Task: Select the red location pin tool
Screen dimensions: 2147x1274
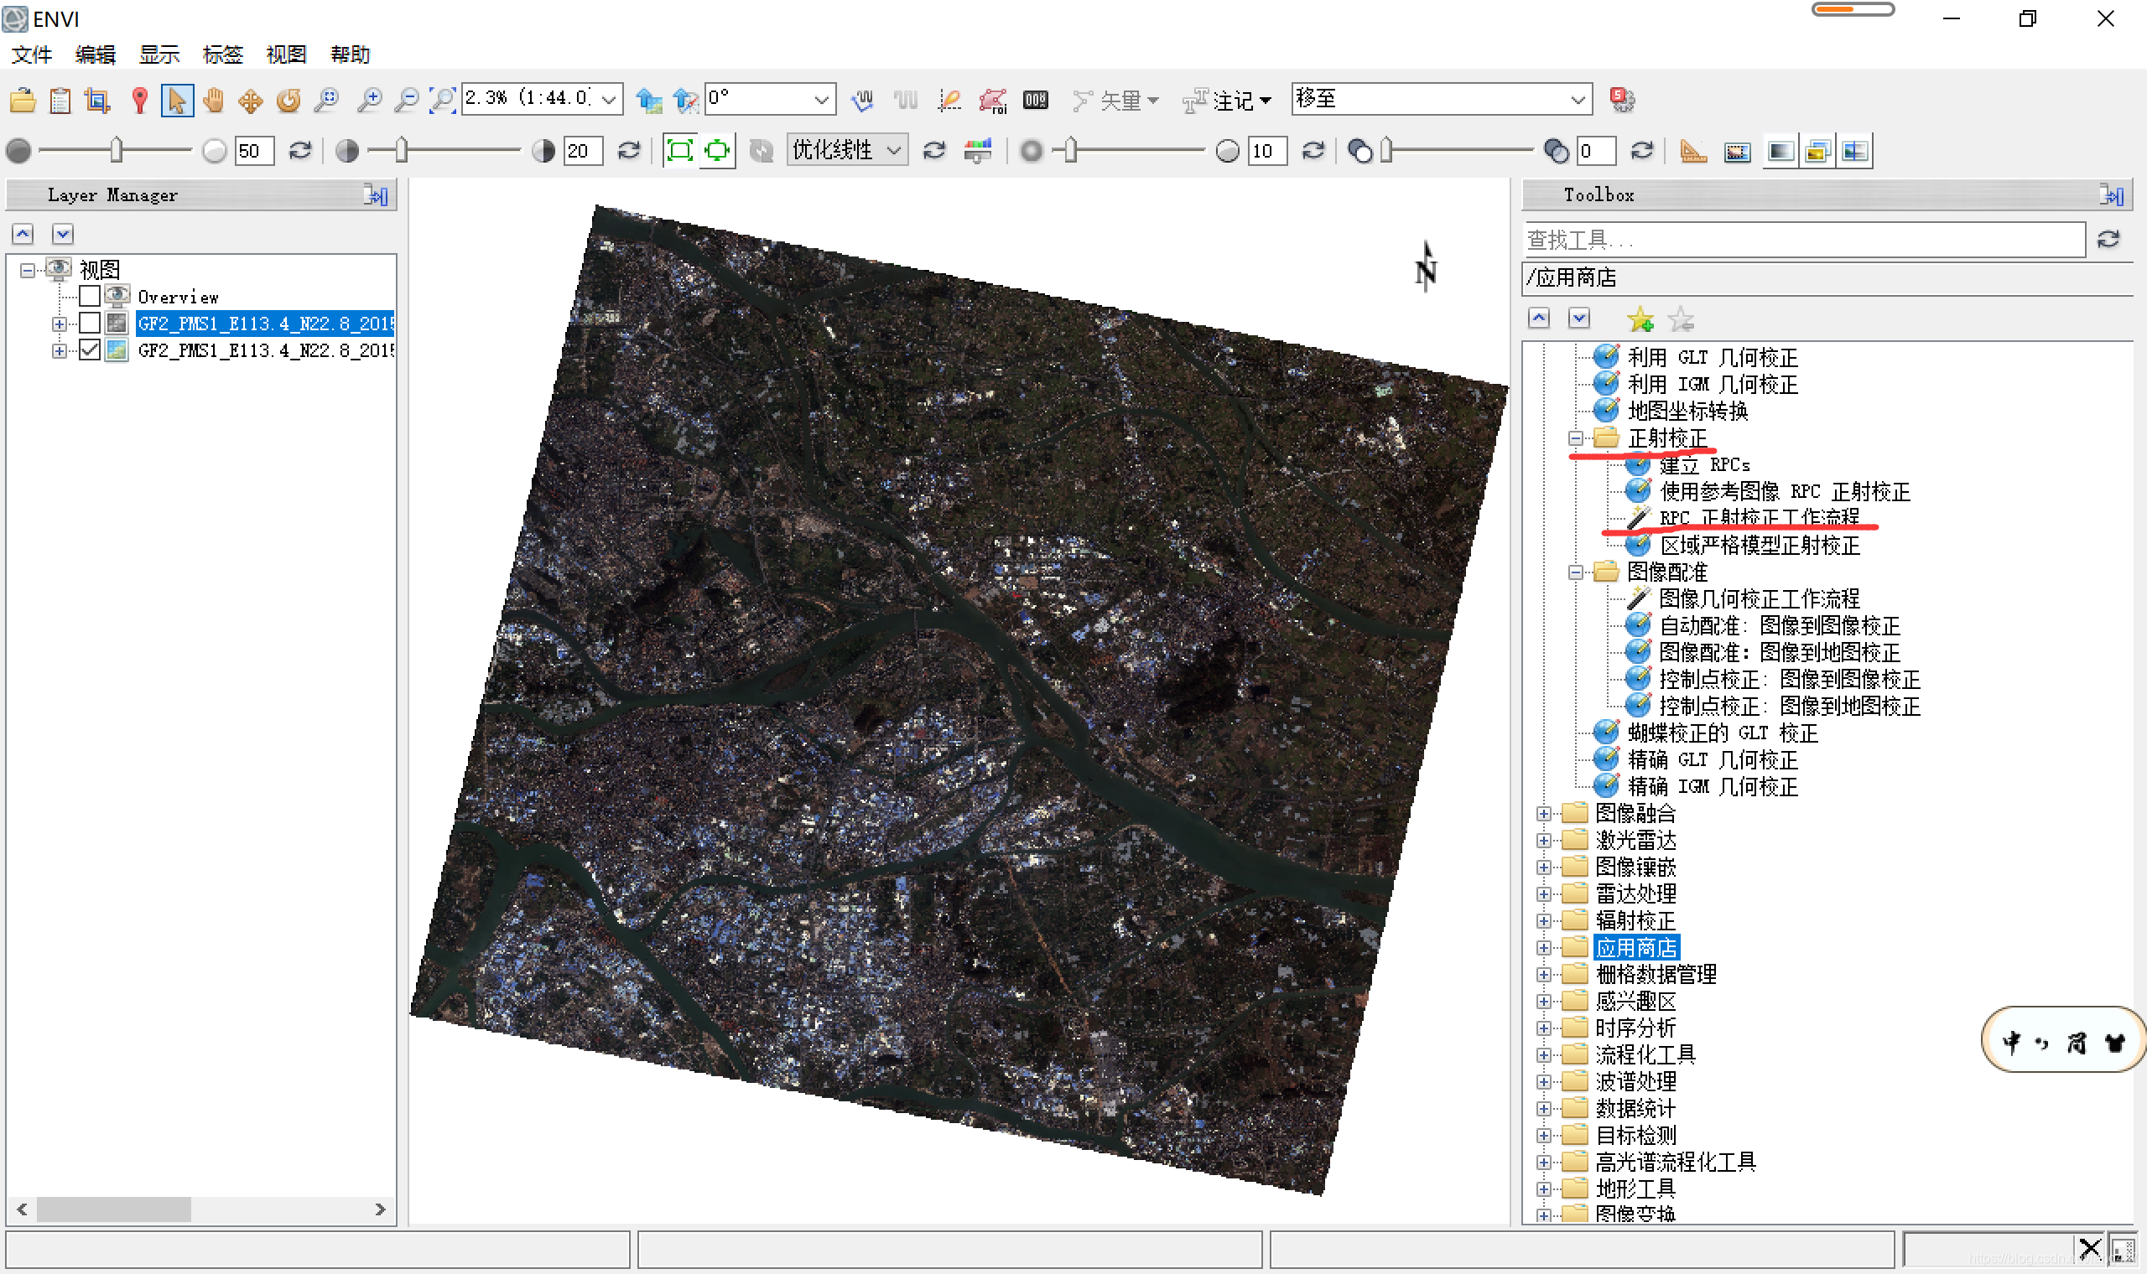Action: pos(139,101)
